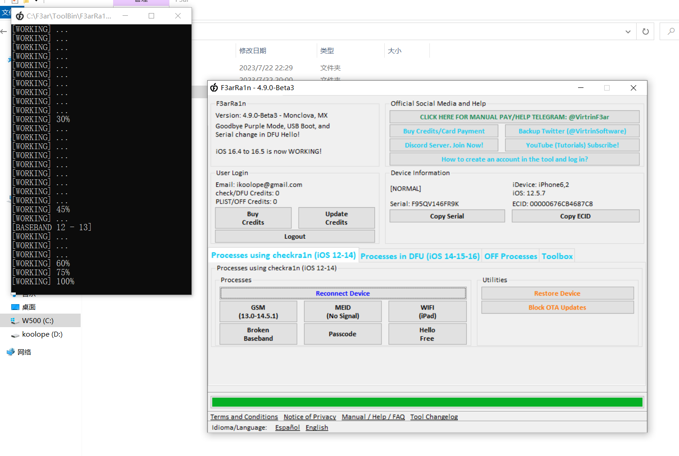The width and height of the screenshot is (679, 456).
Task: Click the back arrow in File Explorer
Action: [4, 32]
